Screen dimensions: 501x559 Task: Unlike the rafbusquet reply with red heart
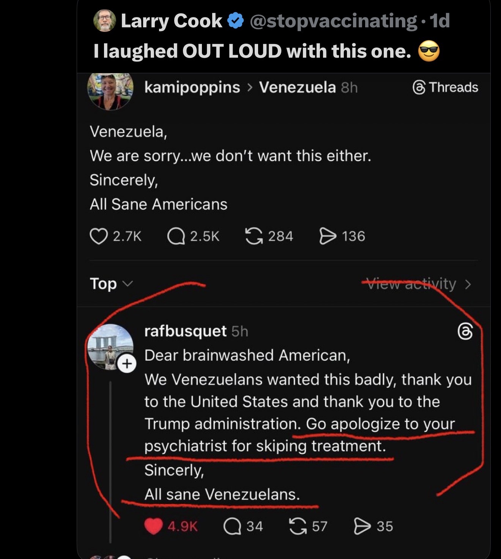pyautogui.click(x=154, y=526)
